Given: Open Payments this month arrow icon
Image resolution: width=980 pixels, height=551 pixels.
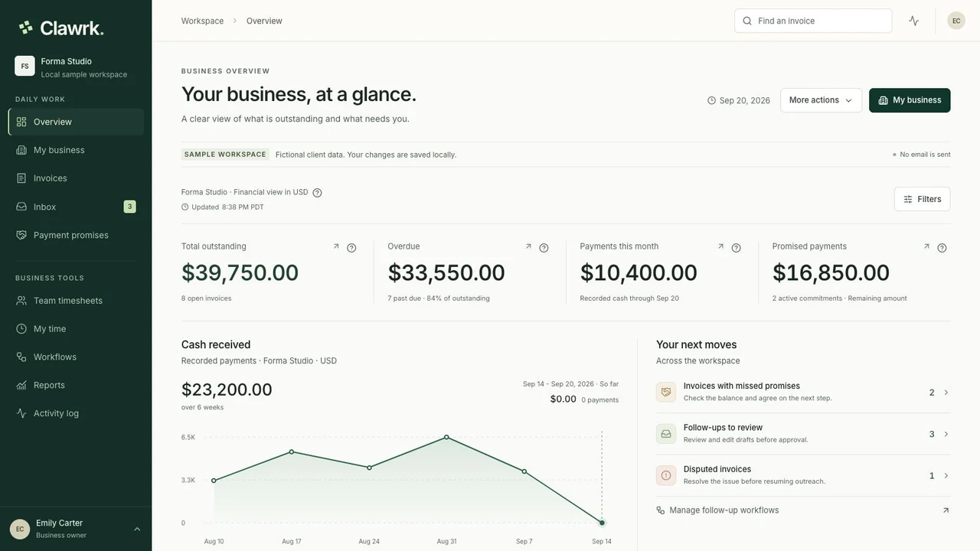Looking at the screenshot, I should [720, 246].
